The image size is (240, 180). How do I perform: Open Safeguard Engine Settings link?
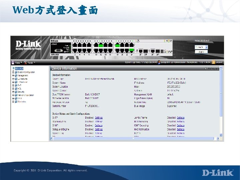(99, 129)
